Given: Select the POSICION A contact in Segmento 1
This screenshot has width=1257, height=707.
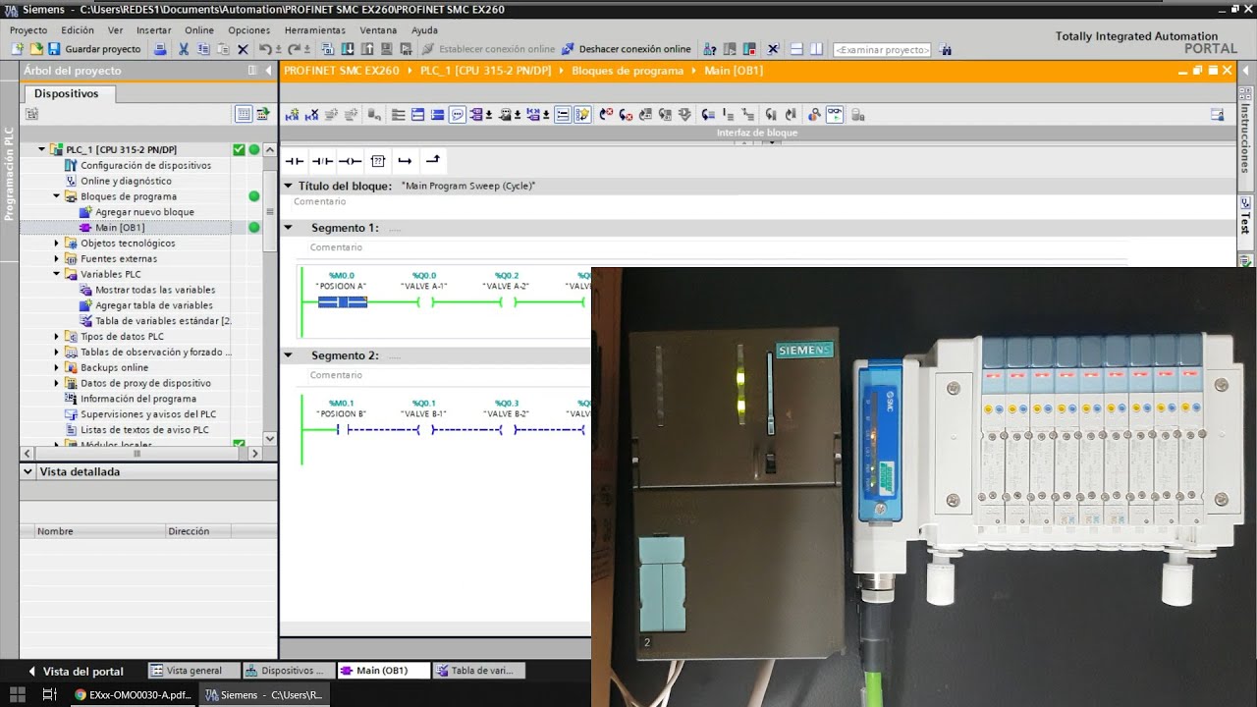Looking at the screenshot, I should pos(342,302).
